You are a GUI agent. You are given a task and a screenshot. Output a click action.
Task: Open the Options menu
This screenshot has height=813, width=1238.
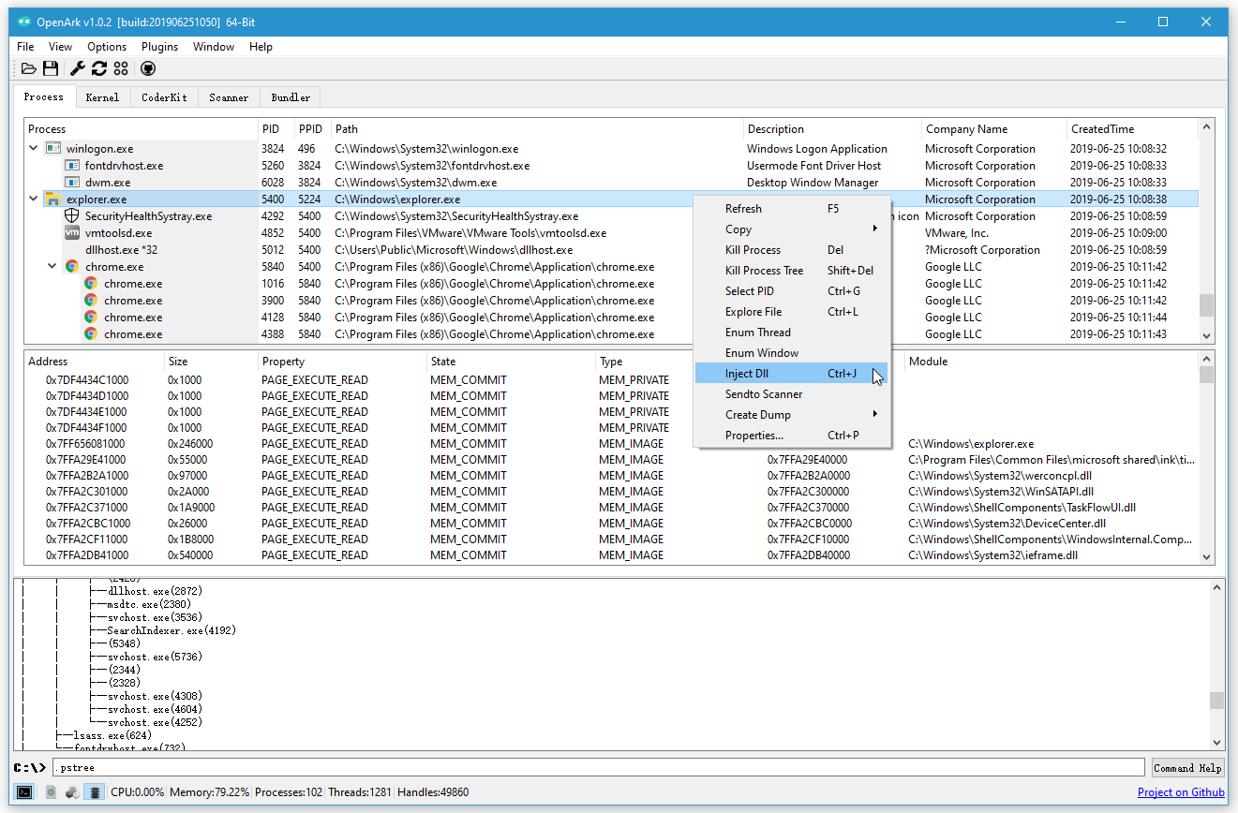[107, 46]
